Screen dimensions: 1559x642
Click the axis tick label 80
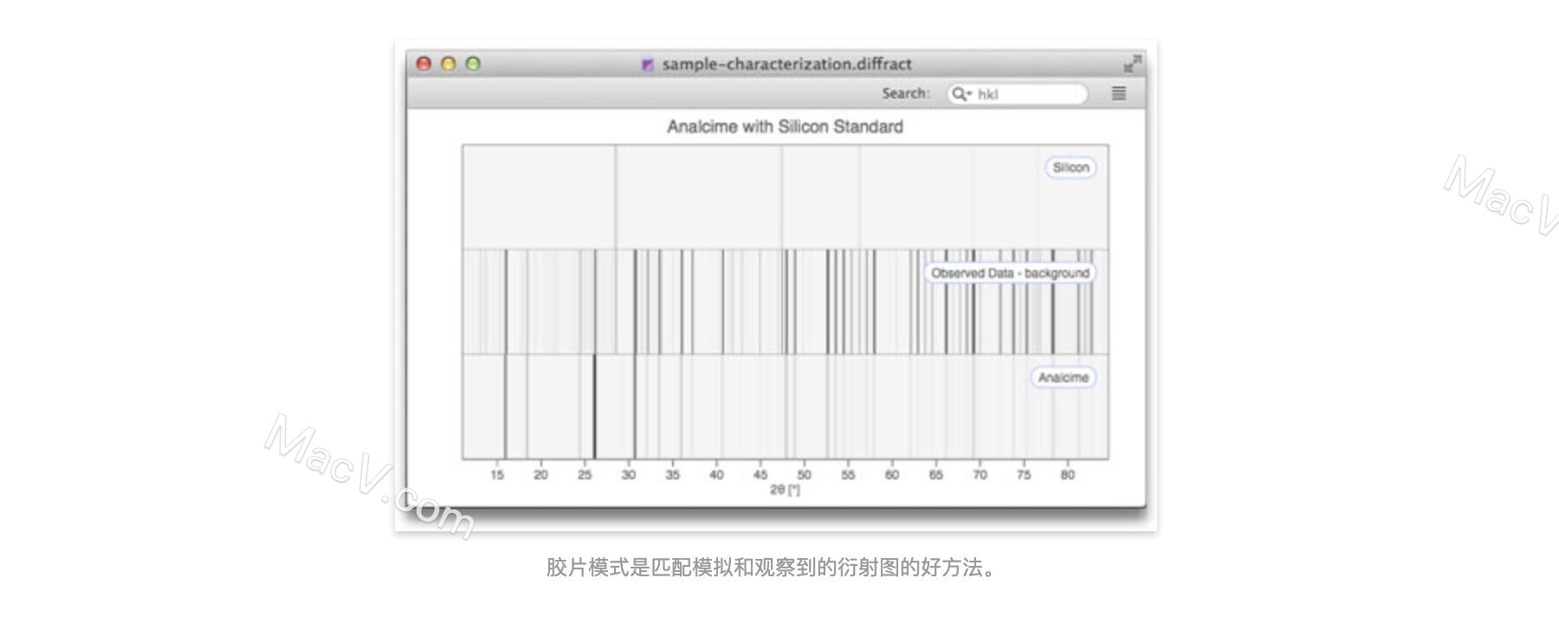point(1067,475)
